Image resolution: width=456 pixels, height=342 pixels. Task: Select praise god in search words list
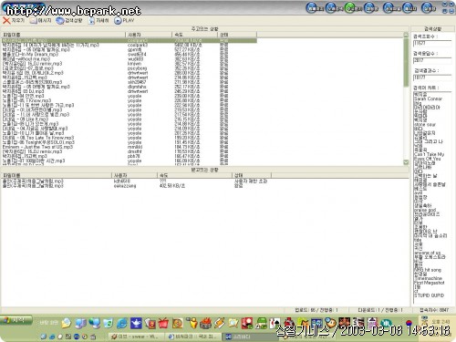point(425,210)
